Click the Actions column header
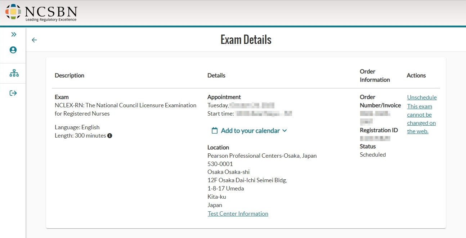 coord(416,75)
